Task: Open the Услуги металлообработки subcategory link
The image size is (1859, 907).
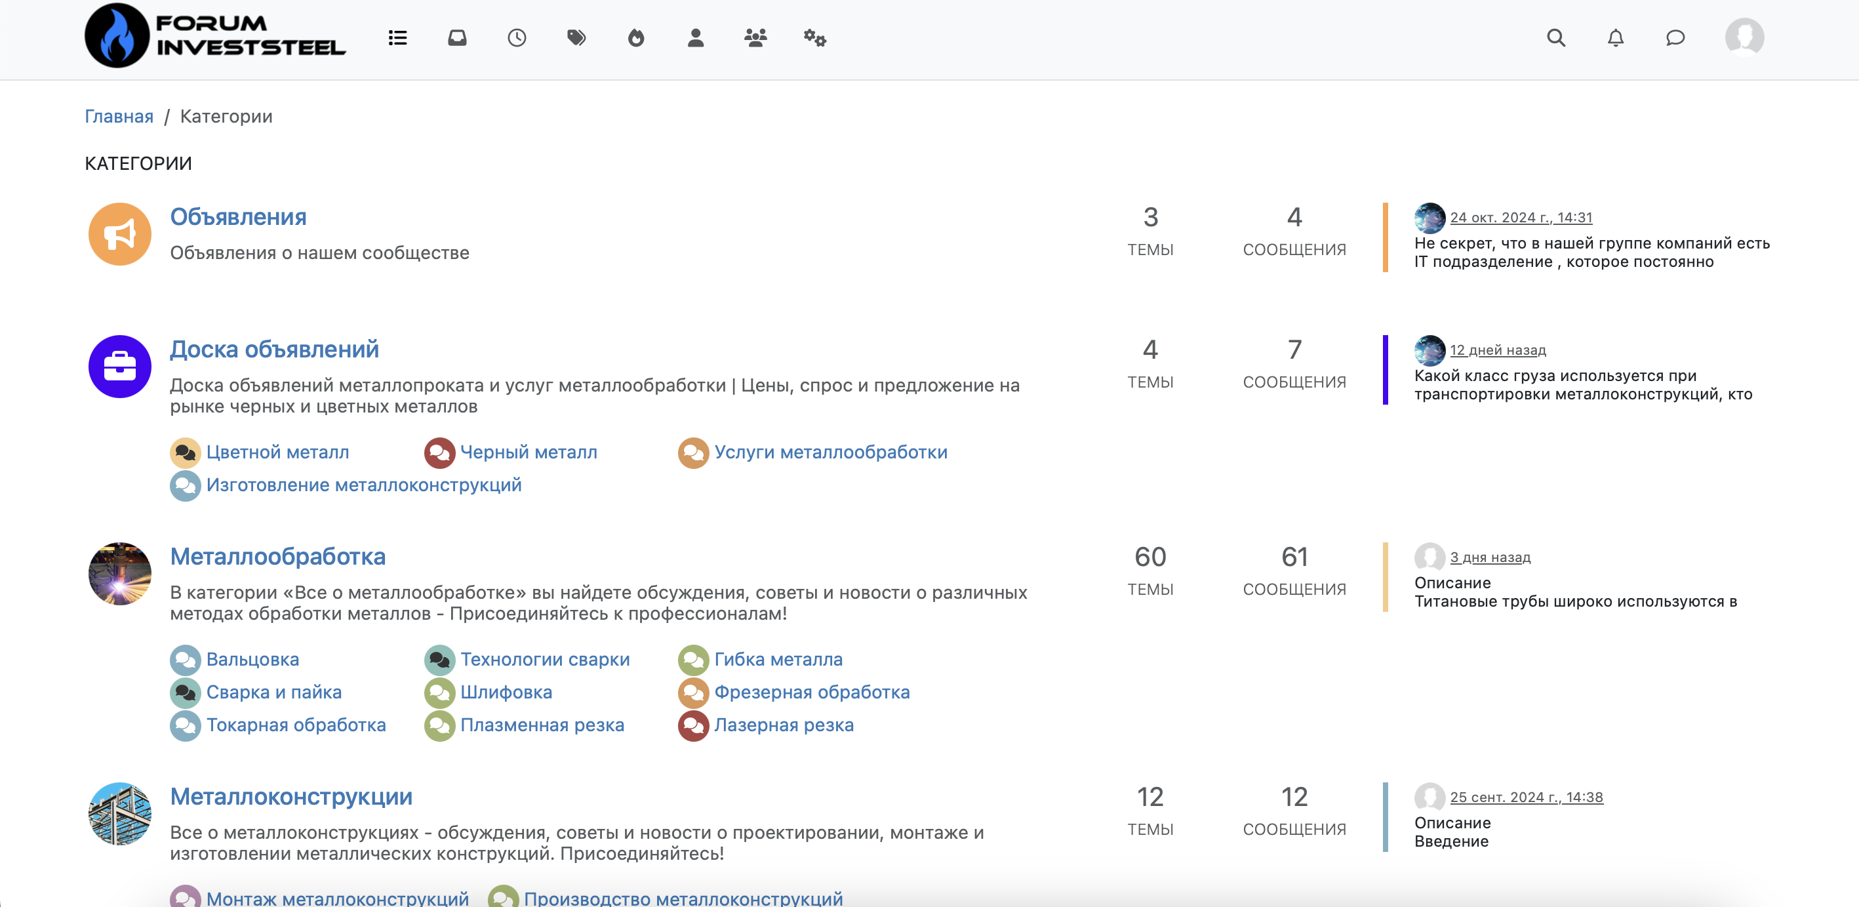Action: point(831,453)
